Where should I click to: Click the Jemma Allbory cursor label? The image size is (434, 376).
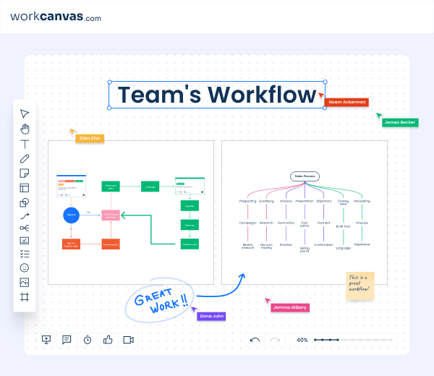point(290,307)
